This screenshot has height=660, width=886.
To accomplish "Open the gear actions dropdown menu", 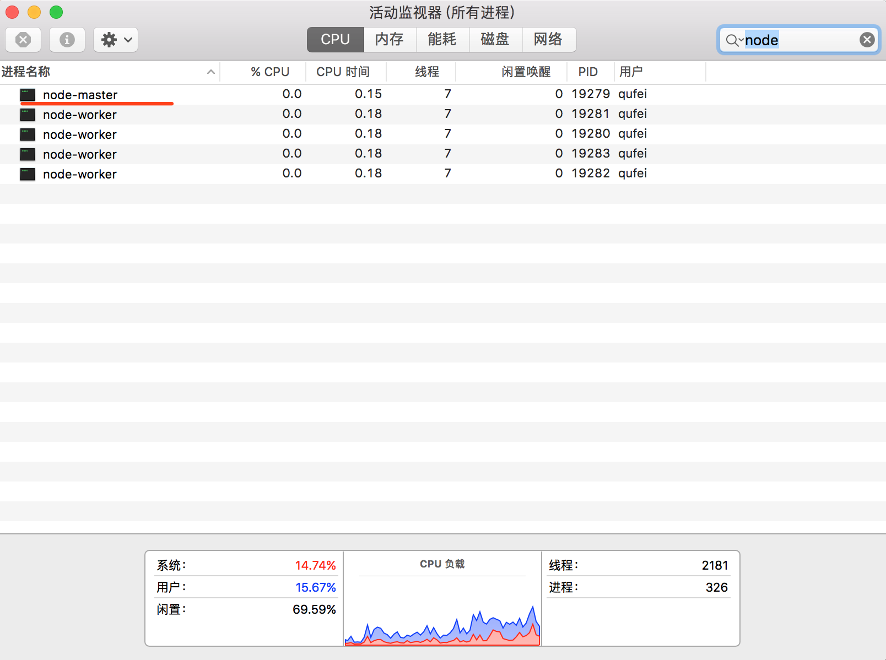I will [x=116, y=40].
